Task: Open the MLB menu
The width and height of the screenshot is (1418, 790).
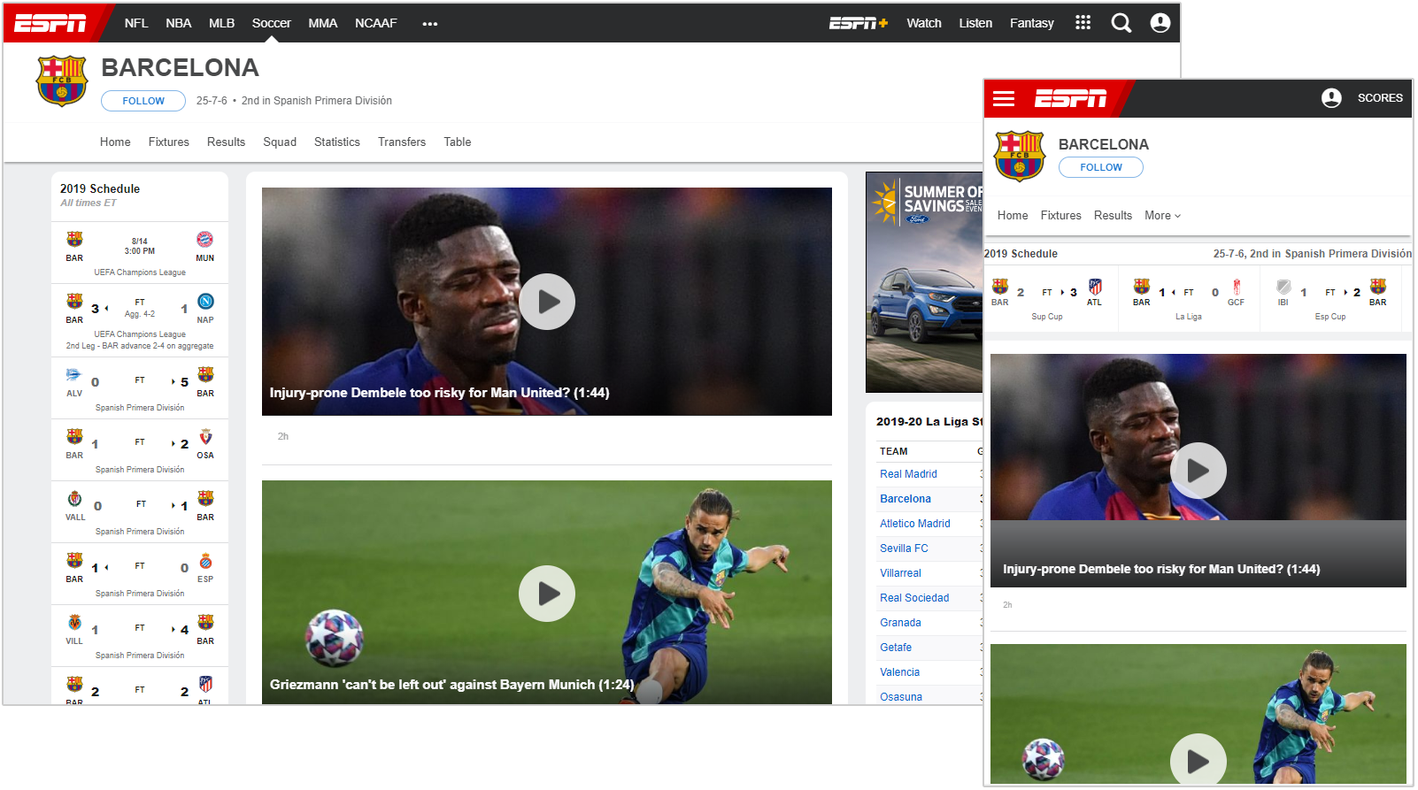Action: tap(221, 23)
